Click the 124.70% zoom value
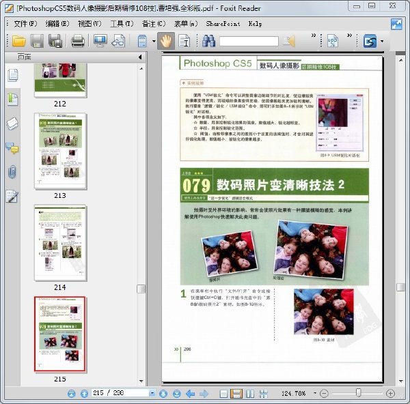Image resolution: width=410 pixels, height=404 pixels. pos(293,393)
